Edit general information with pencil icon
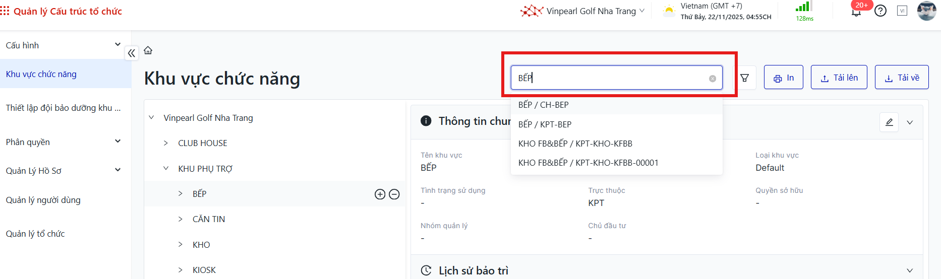This screenshot has height=279, width=941. click(x=889, y=122)
